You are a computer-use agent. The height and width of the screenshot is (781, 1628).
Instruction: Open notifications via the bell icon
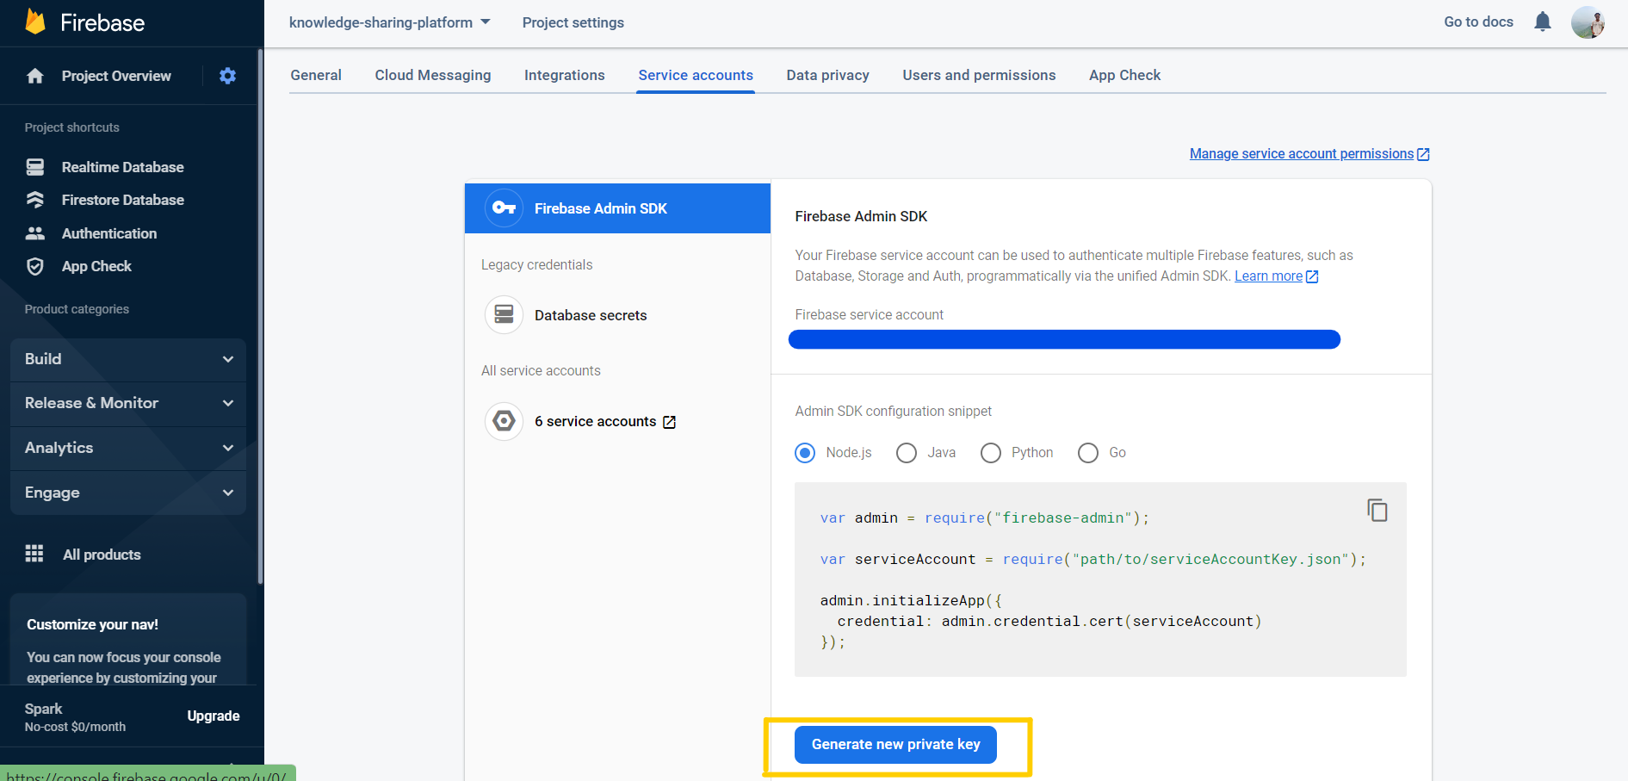click(1542, 22)
